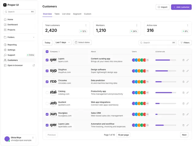Switch to the Custom tab

pos(88,14)
